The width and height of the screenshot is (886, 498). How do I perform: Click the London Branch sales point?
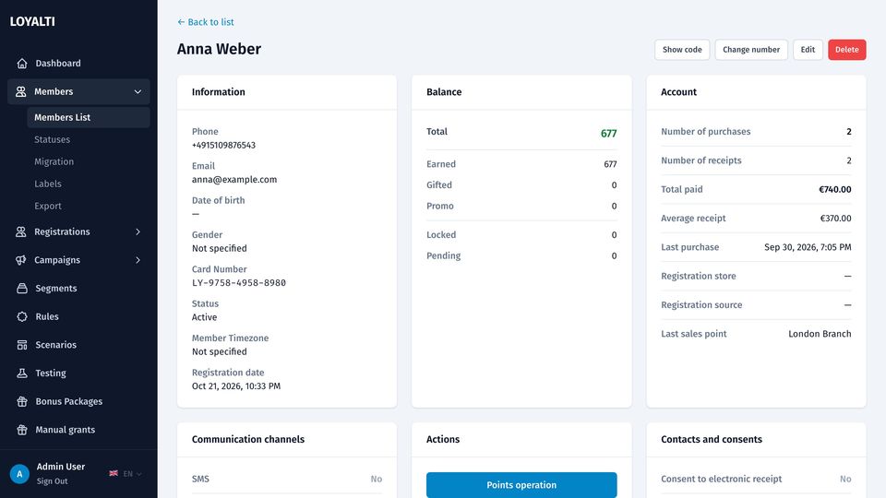point(820,334)
